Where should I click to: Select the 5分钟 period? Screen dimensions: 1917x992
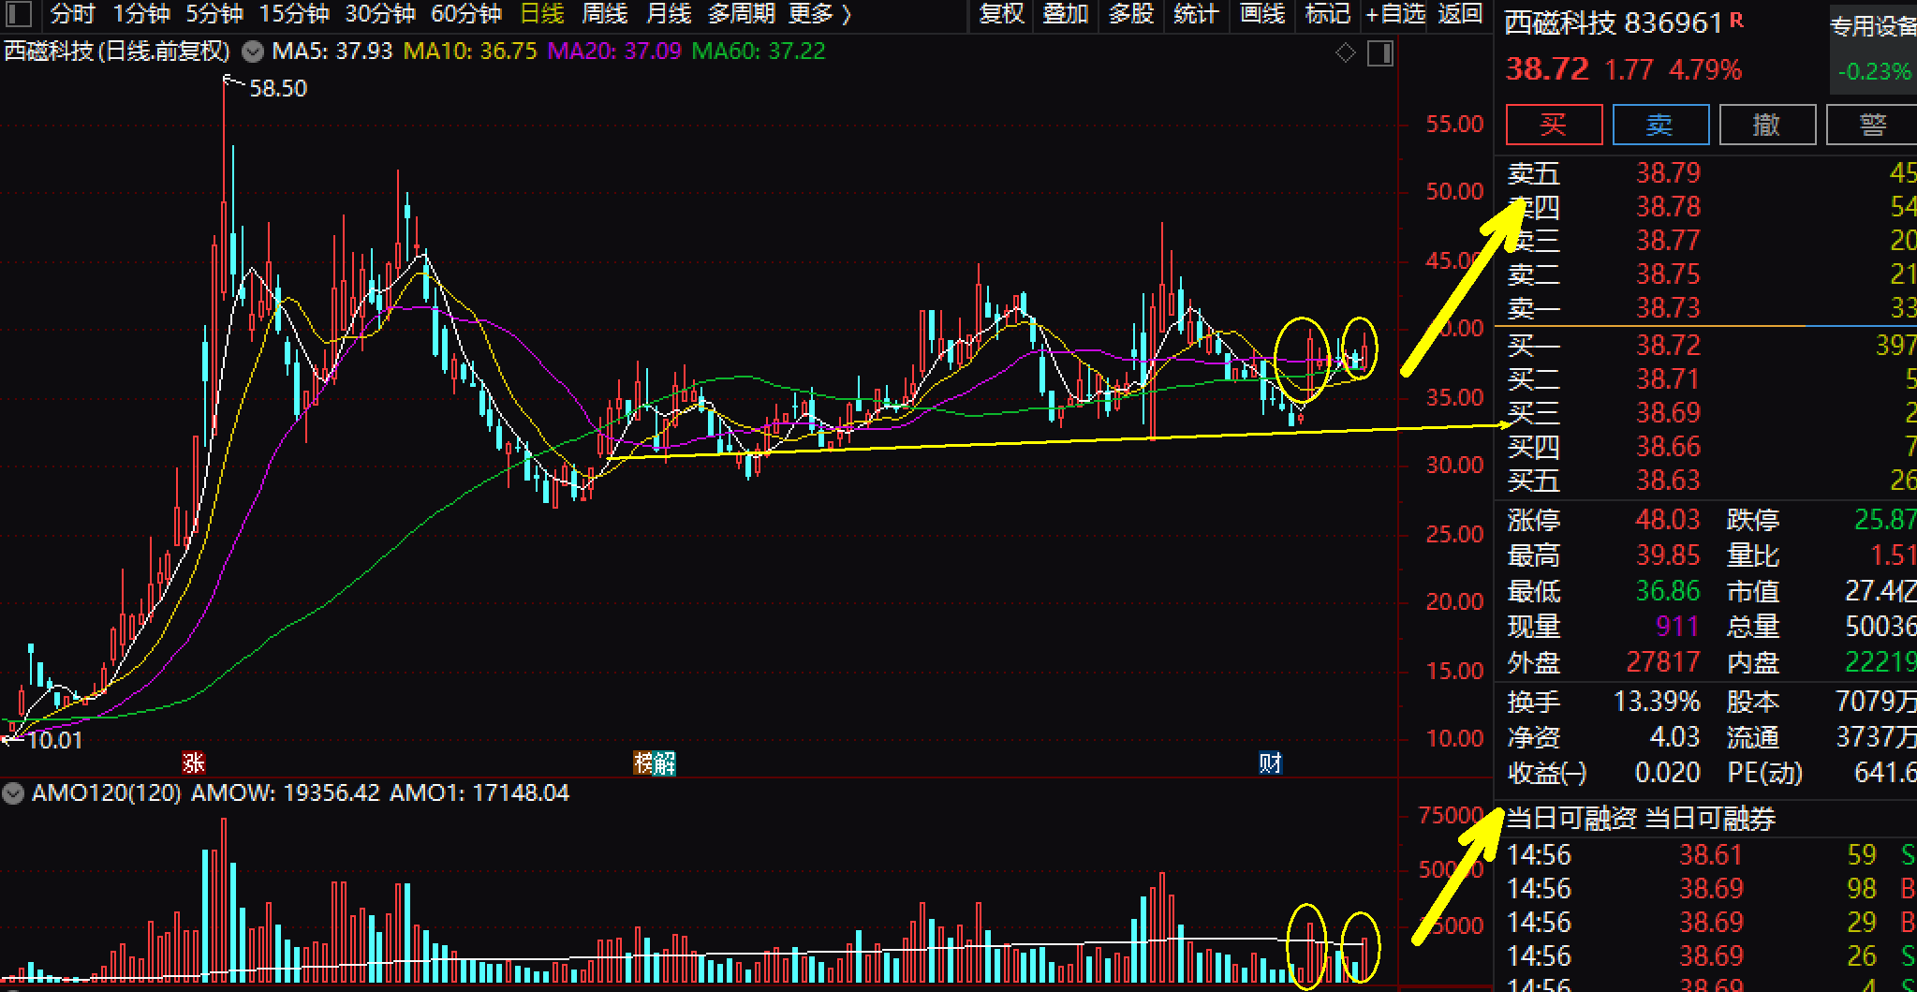point(214,14)
